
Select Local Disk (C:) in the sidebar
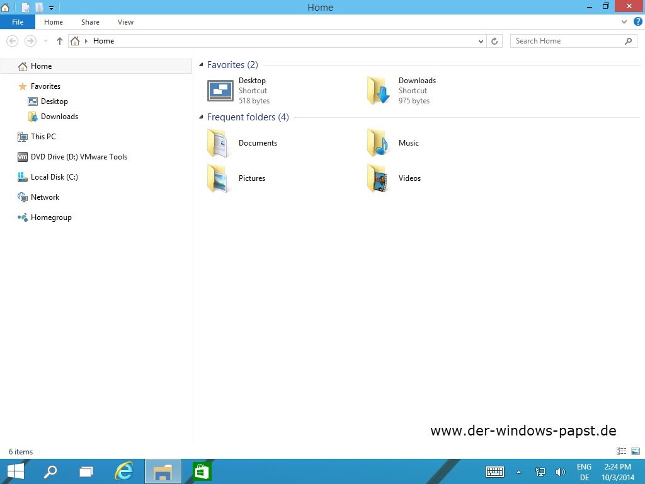point(54,177)
